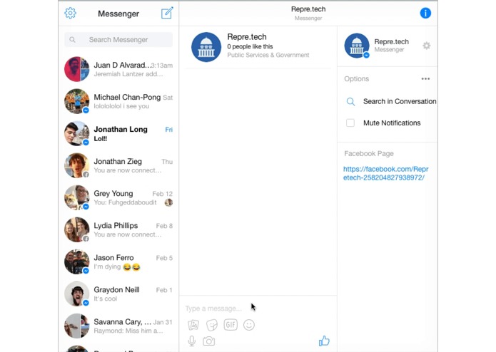The width and height of the screenshot is (496, 352).
Task: Click Jonathan Zieg's profile picture
Action: pyautogui.click(x=77, y=165)
